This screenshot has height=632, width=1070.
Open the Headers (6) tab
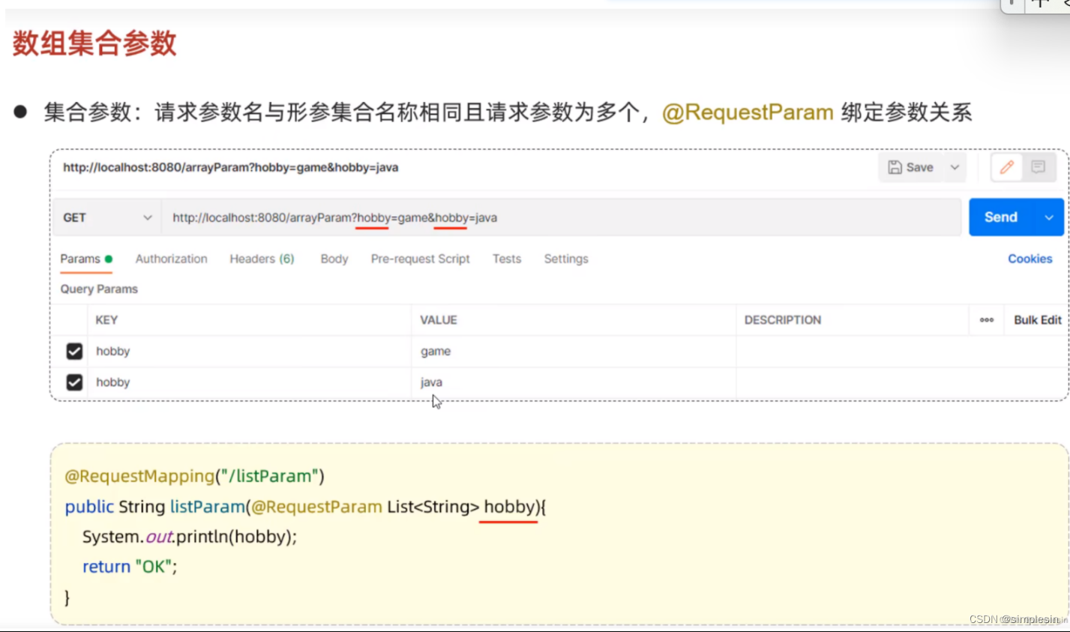coord(261,259)
